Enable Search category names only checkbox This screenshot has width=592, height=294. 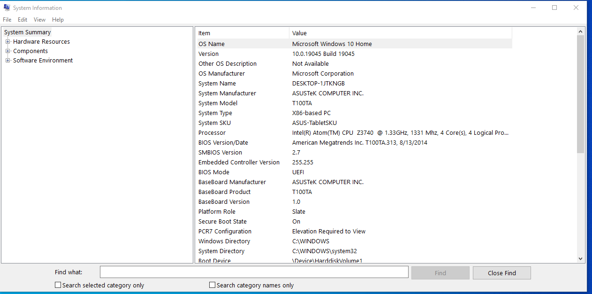(213, 285)
